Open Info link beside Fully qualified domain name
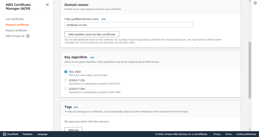Viewport: 259px width, 137px height. tap(103, 19)
